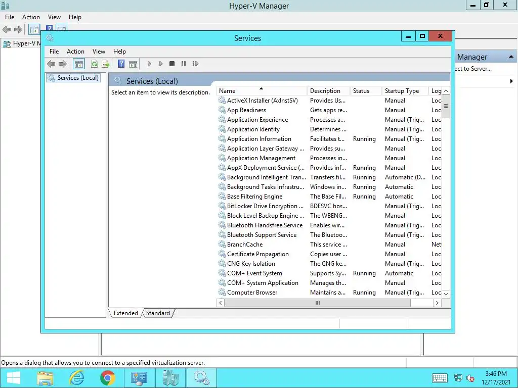Click network tray icon
The image size is (518, 388).
point(458,378)
